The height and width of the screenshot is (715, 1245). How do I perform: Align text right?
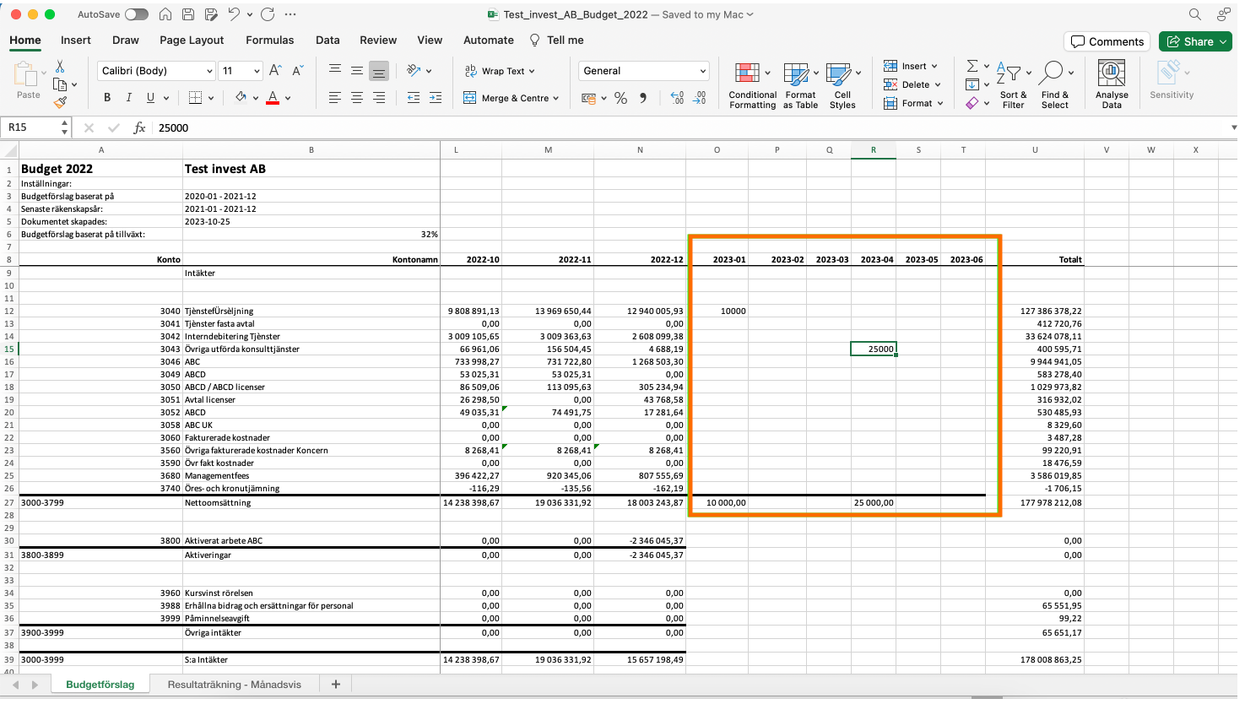click(x=379, y=98)
